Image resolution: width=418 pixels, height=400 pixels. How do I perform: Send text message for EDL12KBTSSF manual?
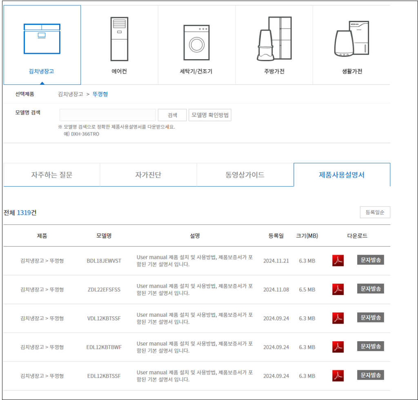(x=371, y=375)
